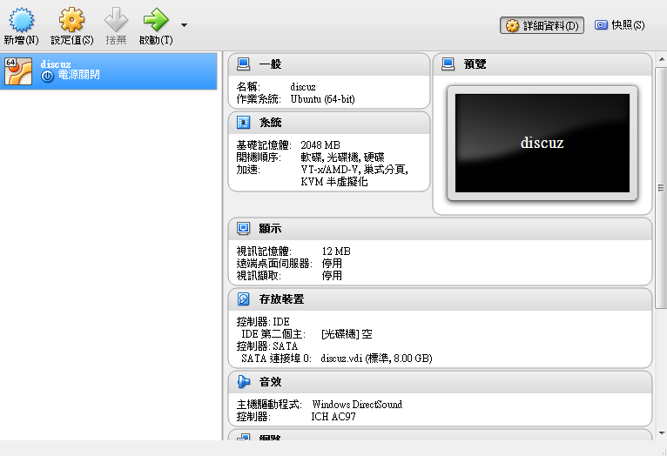This screenshot has width=667, height=456.
Task: Click the 系統 (System) chip icon
Action: click(x=244, y=123)
